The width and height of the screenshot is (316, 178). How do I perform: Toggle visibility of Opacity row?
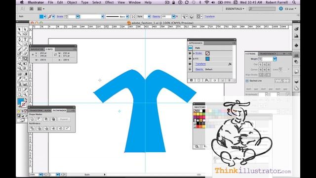coord(190,69)
